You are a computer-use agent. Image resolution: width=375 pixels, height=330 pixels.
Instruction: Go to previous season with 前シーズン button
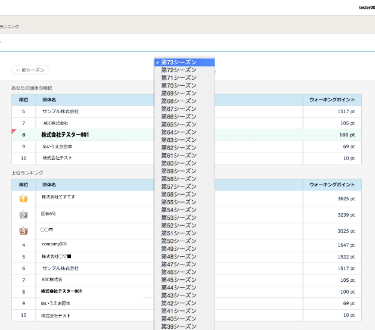pos(30,70)
